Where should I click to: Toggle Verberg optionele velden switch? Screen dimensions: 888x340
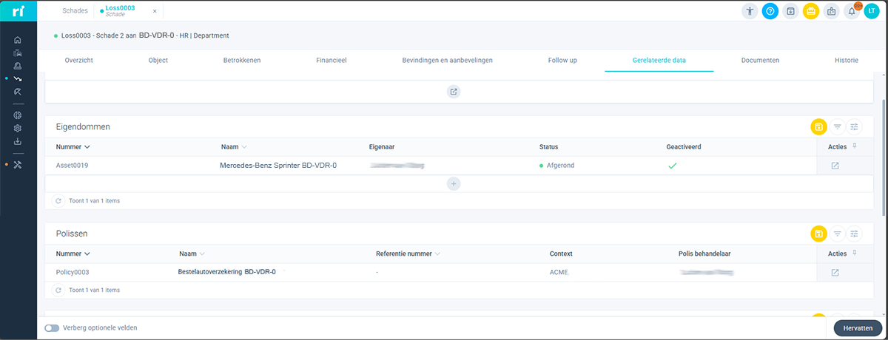[x=52, y=327]
